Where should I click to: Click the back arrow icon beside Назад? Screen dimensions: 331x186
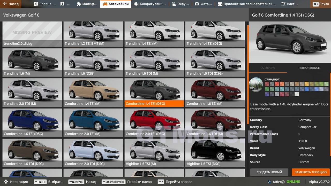coord(5,4)
